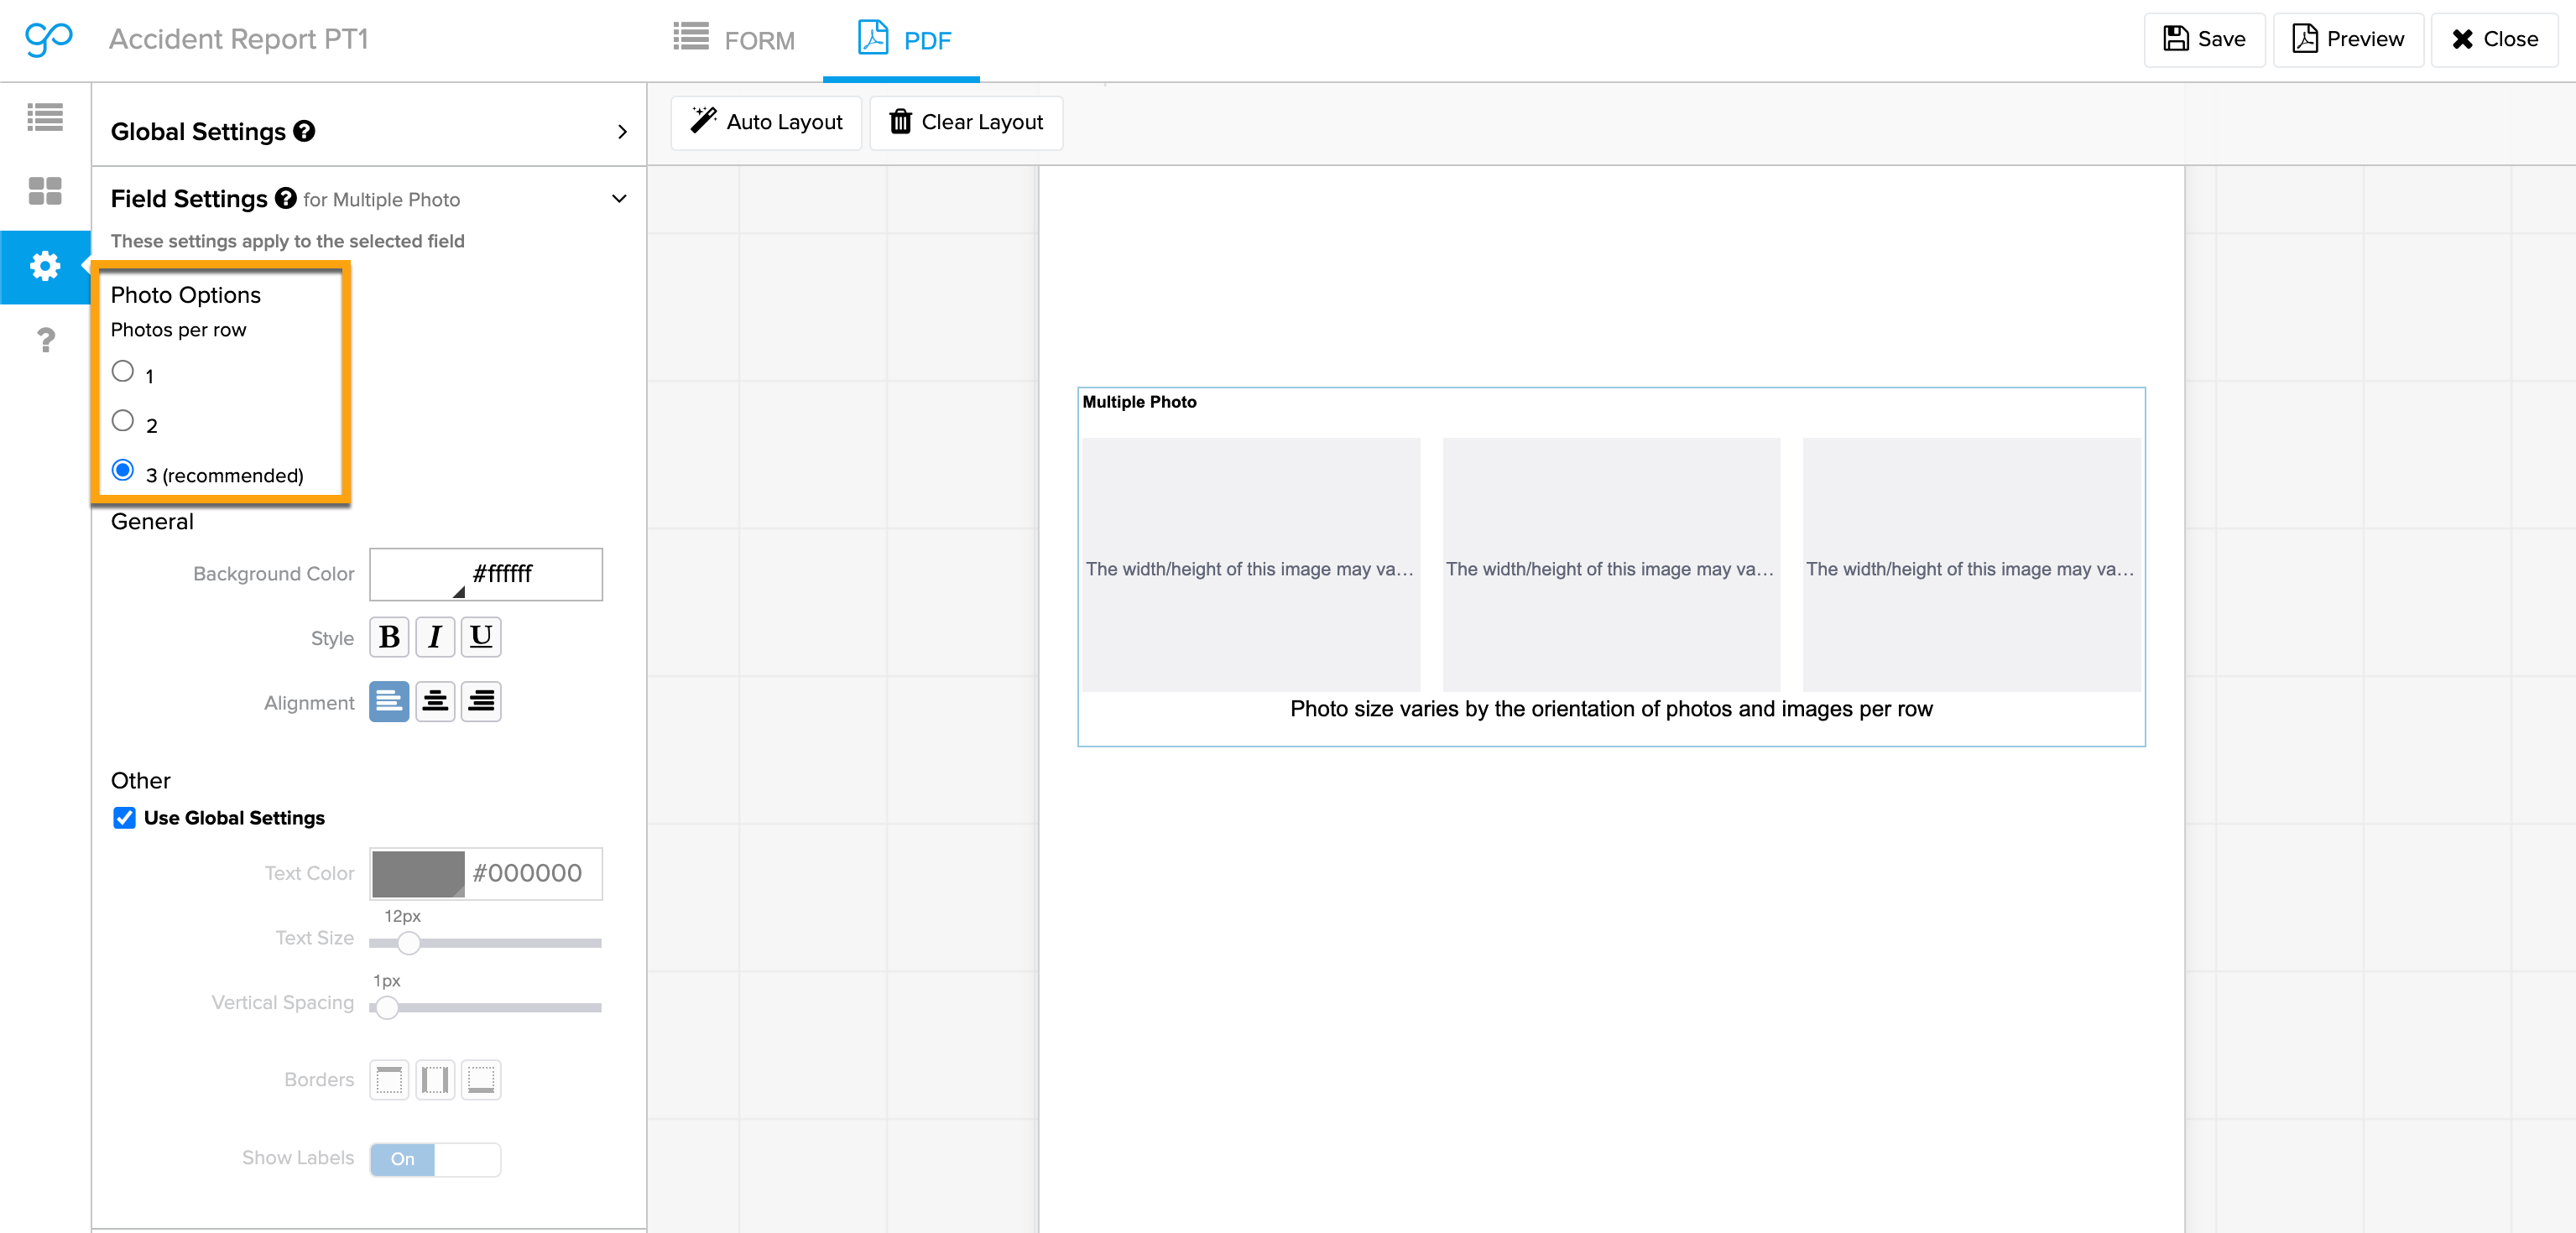Toggle the top border option
Image resolution: width=2576 pixels, height=1233 pixels.
389,1080
